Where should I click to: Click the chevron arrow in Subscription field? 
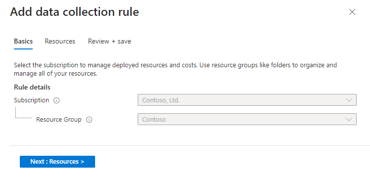pyautogui.click(x=349, y=100)
